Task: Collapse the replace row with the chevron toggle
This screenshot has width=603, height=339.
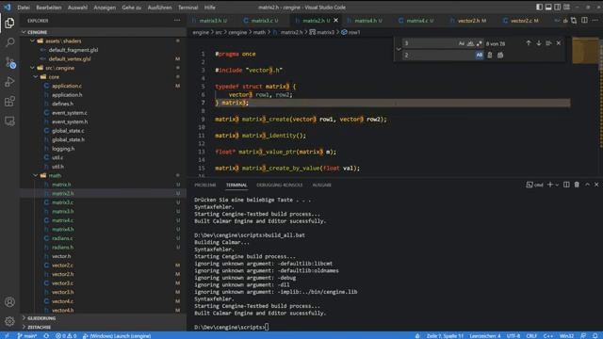Action: [399, 49]
